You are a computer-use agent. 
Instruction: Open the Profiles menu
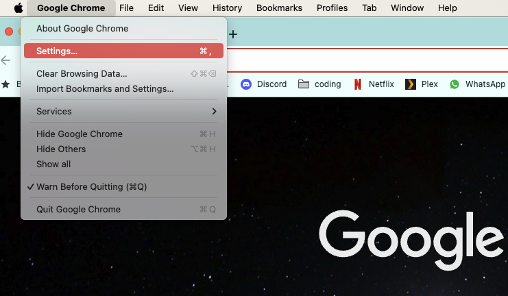(332, 8)
